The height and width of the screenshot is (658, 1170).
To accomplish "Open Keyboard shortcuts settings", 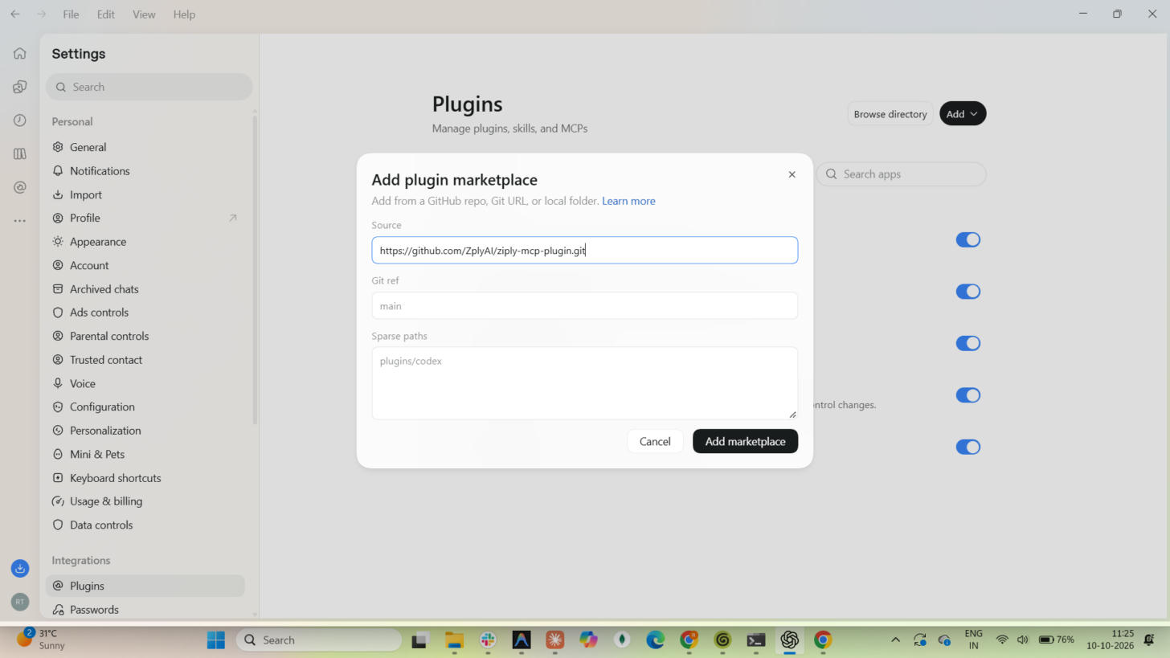I will click(x=145, y=478).
